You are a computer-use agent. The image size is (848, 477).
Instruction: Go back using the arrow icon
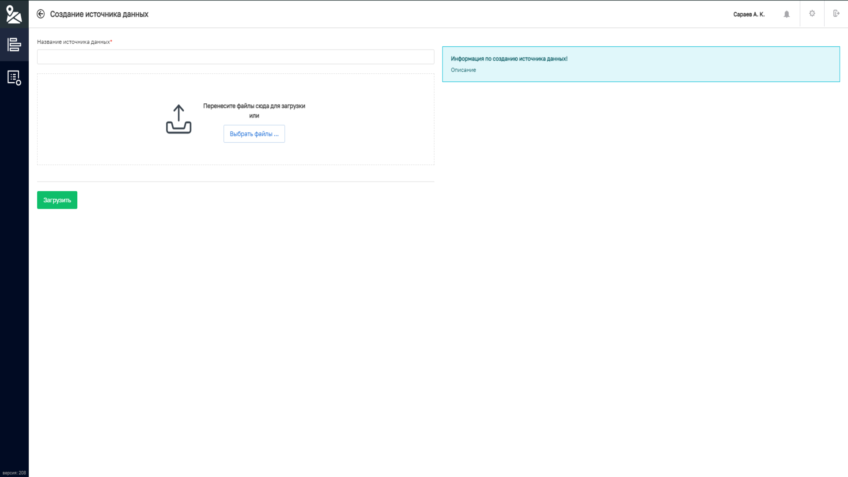coord(41,14)
